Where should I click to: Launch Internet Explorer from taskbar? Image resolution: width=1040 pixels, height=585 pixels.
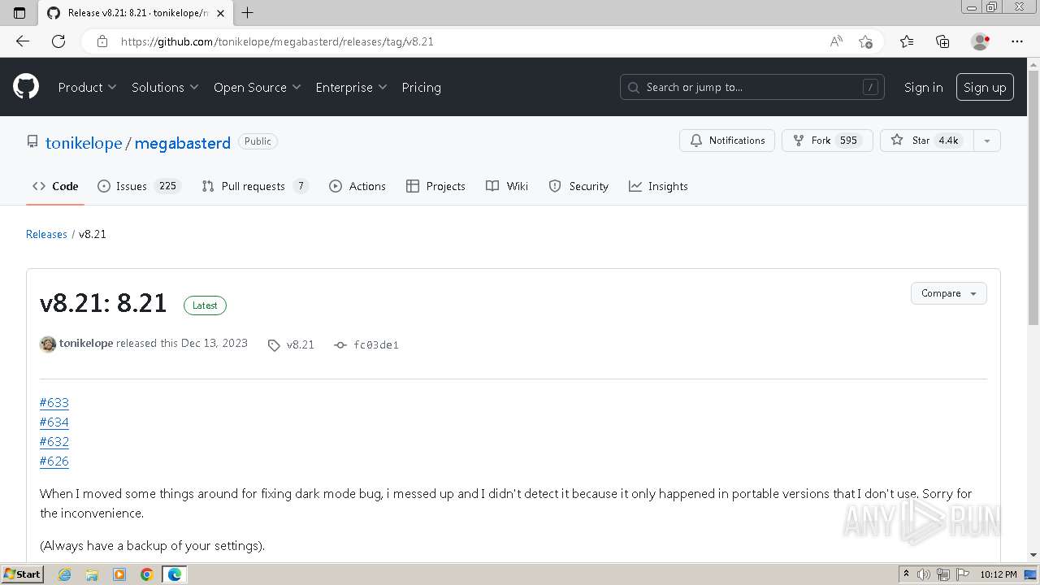click(x=64, y=574)
